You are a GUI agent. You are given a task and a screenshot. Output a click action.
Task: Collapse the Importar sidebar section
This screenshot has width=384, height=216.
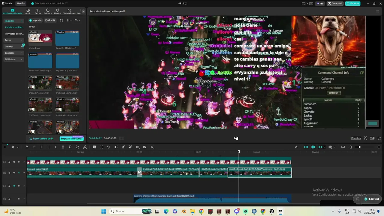coord(14,21)
